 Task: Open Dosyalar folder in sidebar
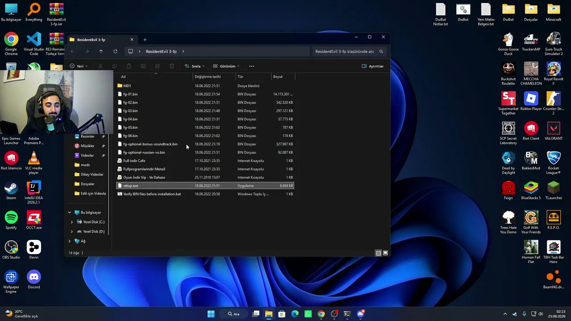pos(87,184)
